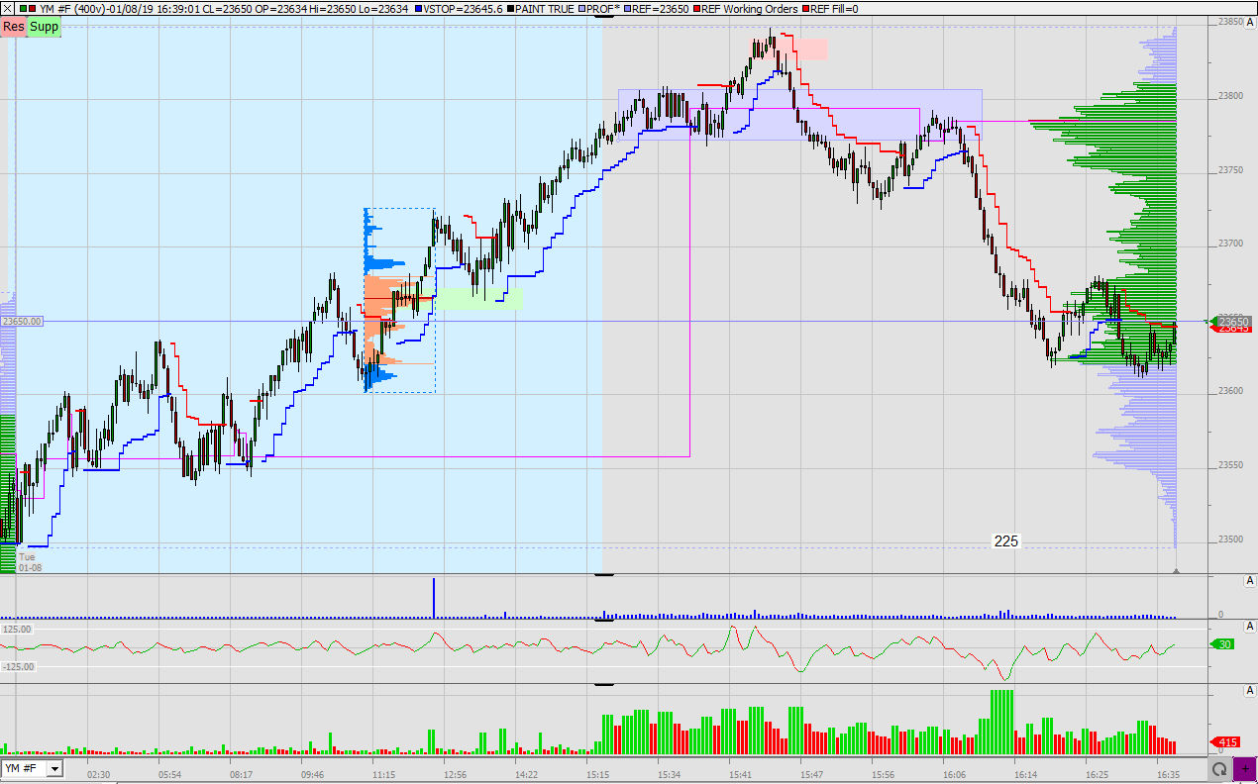Image resolution: width=1258 pixels, height=784 pixels.
Task: Click the 23650 current price tag on axis
Action: (1232, 322)
